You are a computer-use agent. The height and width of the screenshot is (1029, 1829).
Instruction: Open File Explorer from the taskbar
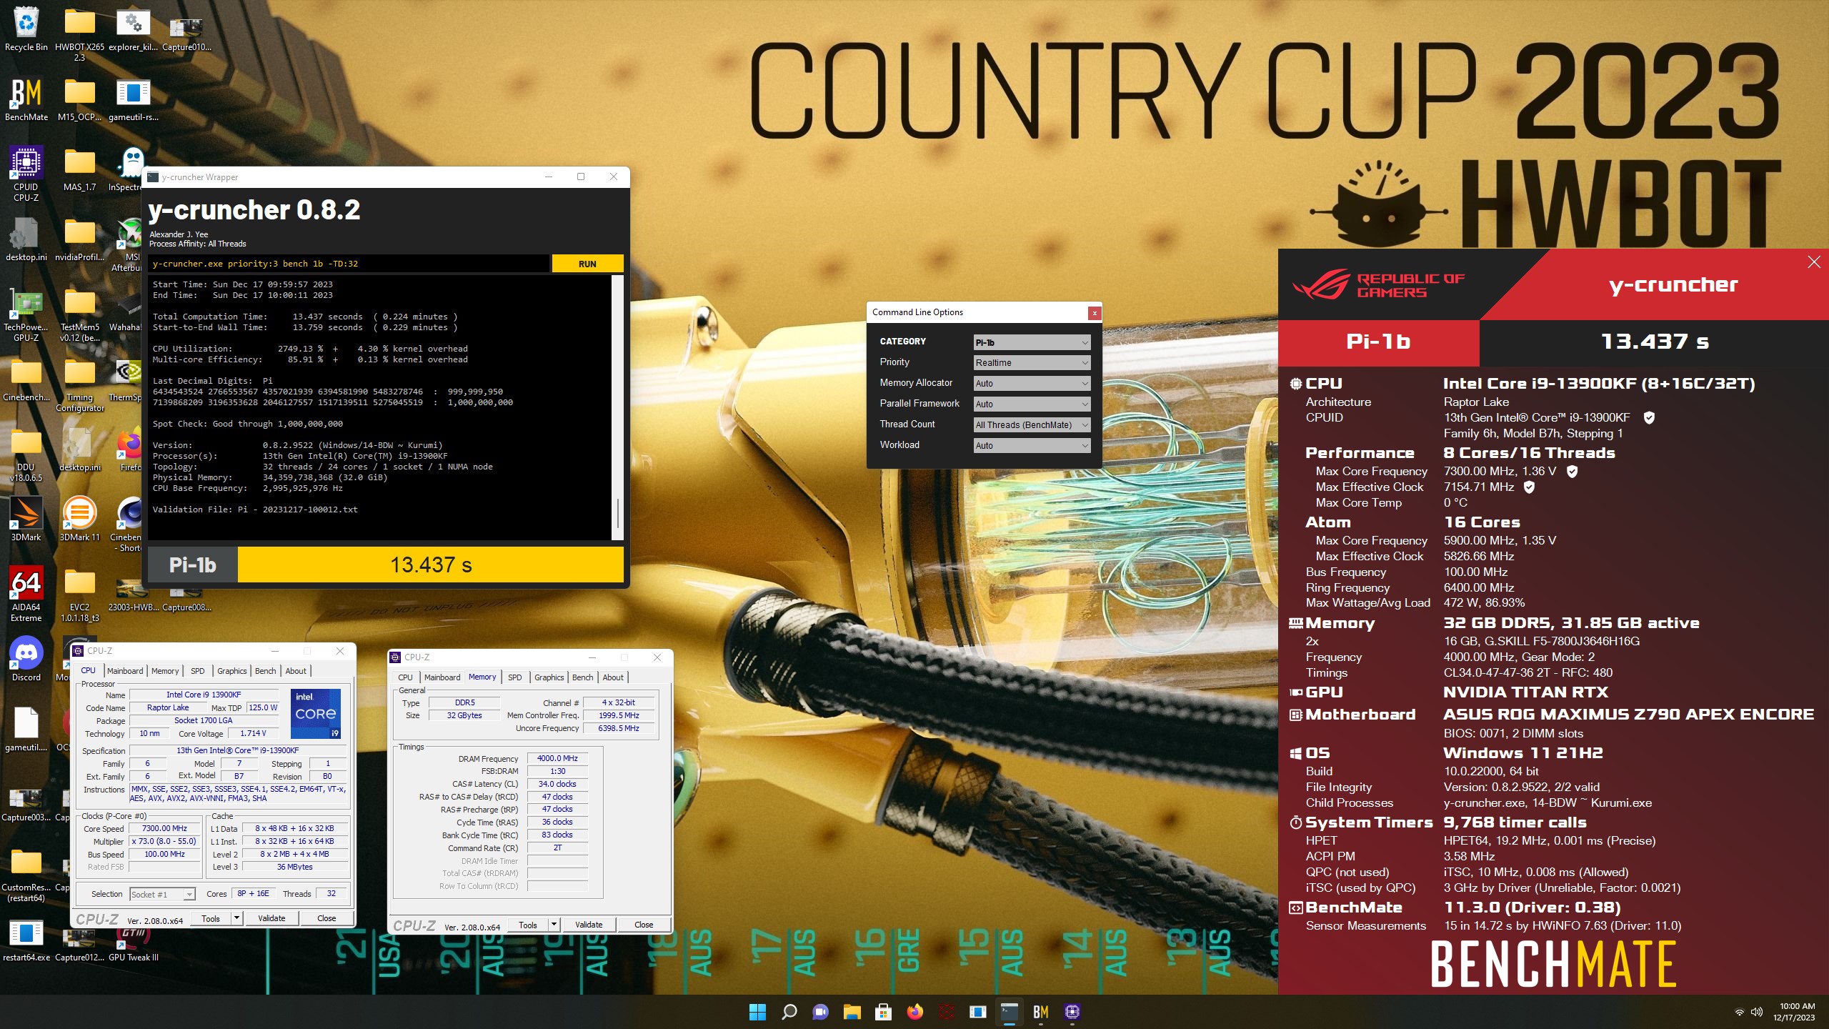pyautogui.click(x=852, y=1012)
